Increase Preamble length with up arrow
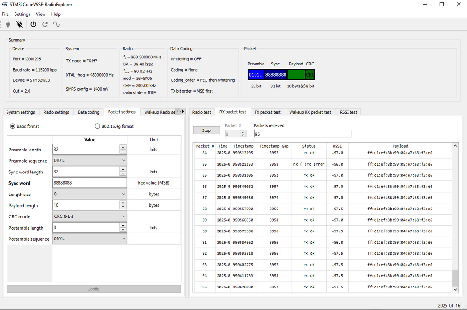The width and height of the screenshot is (467, 310). click(123, 147)
